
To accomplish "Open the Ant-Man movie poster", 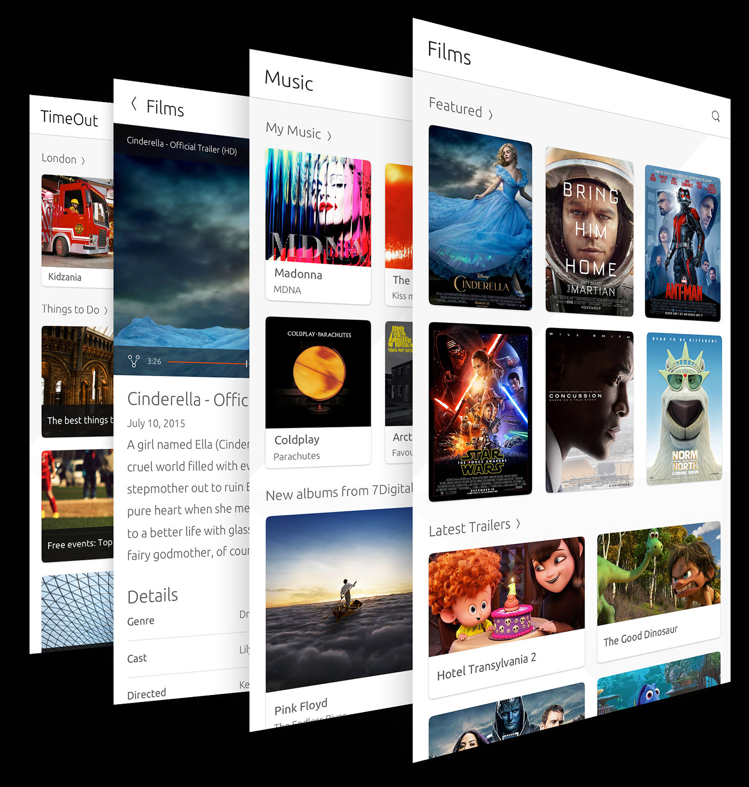I will pyautogui.click(x=683, y=243).
